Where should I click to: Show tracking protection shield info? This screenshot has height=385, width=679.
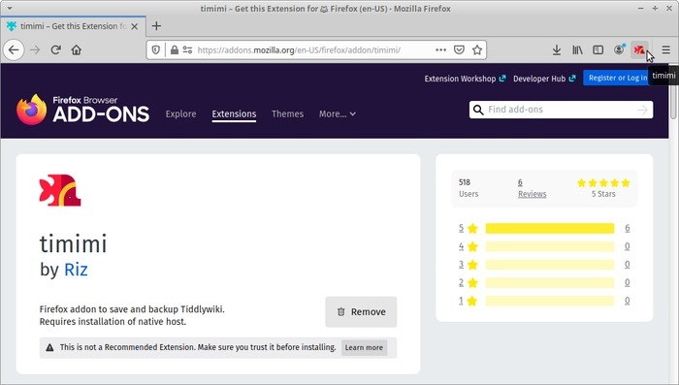coord(156,50)
